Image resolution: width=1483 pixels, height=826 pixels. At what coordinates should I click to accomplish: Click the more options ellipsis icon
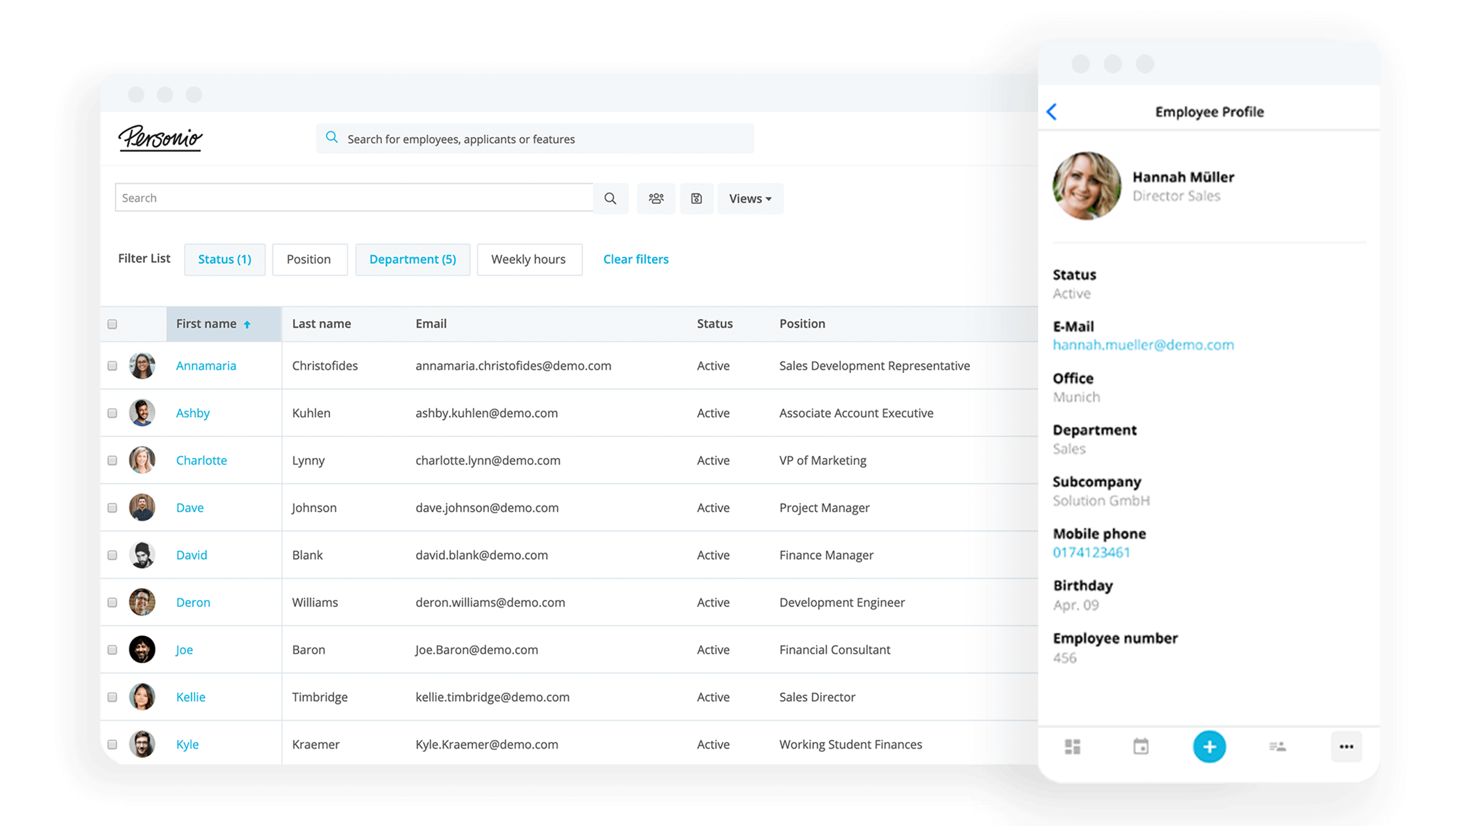pos(1346,747)
